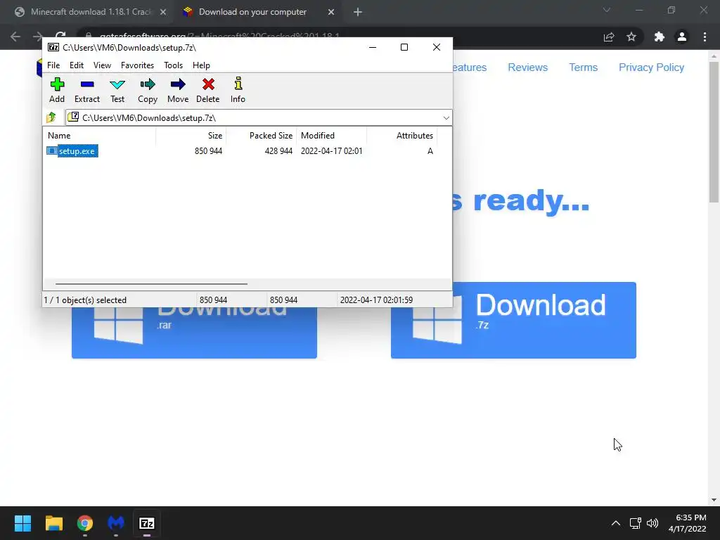Click the webpage vertical scrollbar thumb

(714, 132)
